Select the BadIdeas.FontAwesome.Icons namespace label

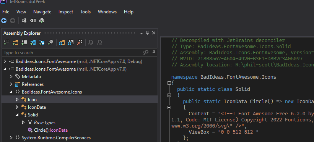(52, 92)
